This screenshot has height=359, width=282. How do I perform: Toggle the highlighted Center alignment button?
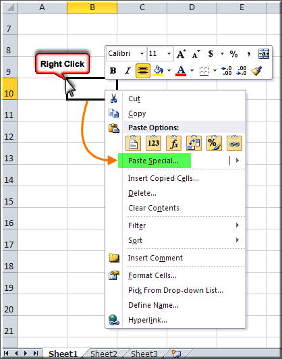[x=143, y=71]
